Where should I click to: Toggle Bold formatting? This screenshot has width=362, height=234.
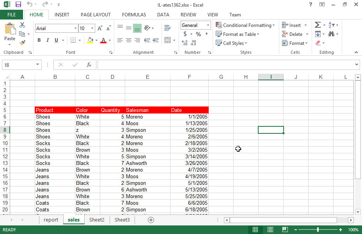39,40
